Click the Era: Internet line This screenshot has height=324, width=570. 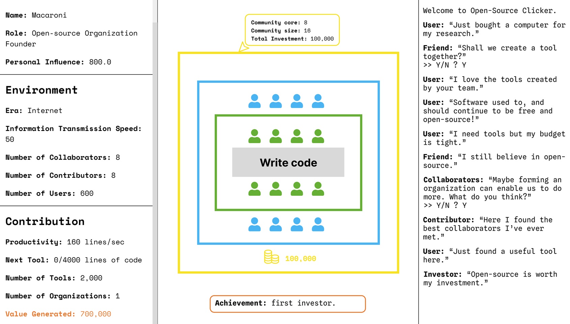(34, 111)
